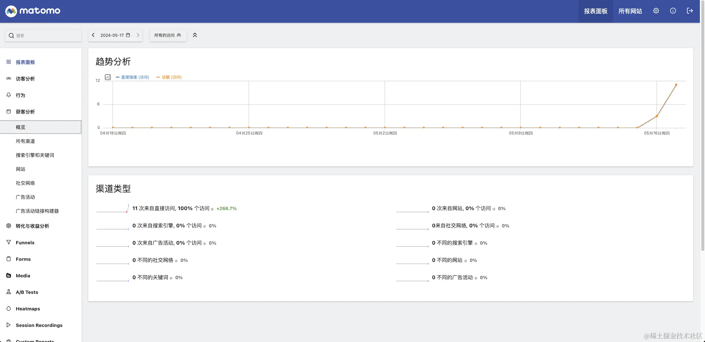Open the settings gear icon
This screenshot has width=705, height=342.
(656, 11)
